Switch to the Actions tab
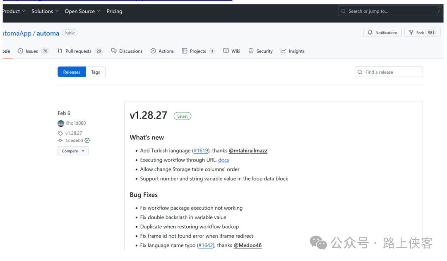This screenshot has height=261, width=447. click(x=162, y=51)
